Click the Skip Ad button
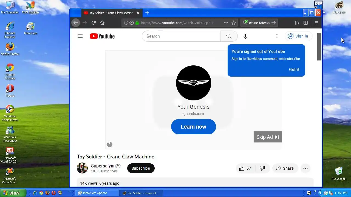Screen dimensions: 351x197 268,137
